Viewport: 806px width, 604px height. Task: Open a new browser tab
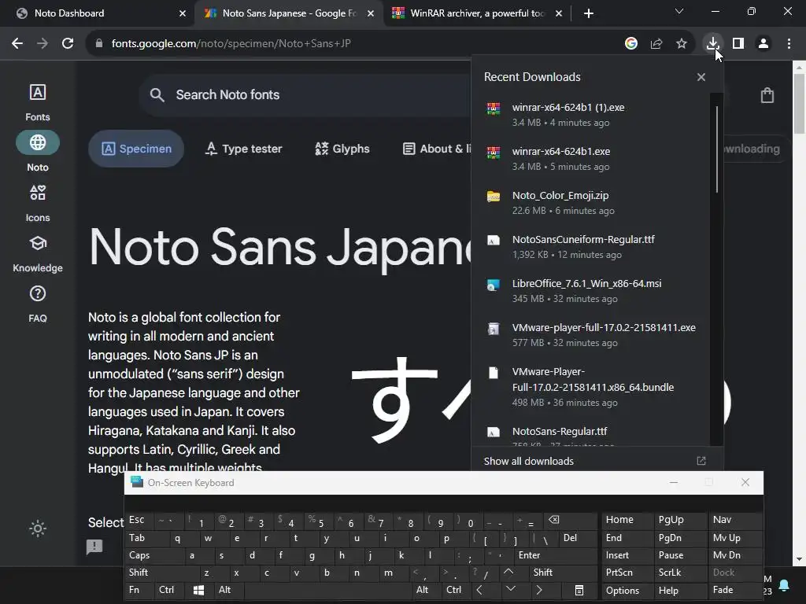(x=589, y=13)
